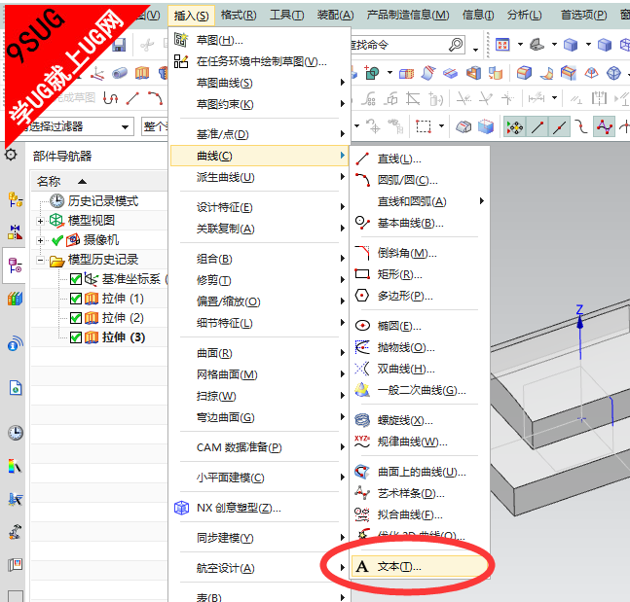Expand the 设计特征 submenu
Image resolution: width=630 pixels, height=602 pixels.
pyautogui.click(x=260, y=207)
